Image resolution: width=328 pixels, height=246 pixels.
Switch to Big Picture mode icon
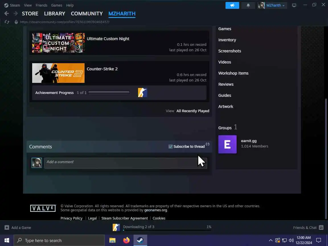click(x=294, y=5)
